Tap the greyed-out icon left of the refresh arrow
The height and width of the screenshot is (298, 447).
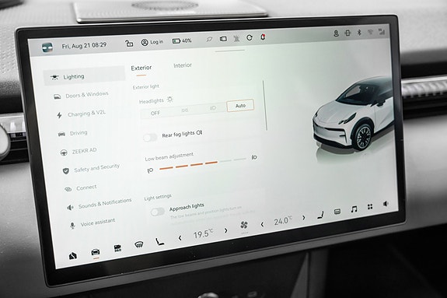pos(236,38)
